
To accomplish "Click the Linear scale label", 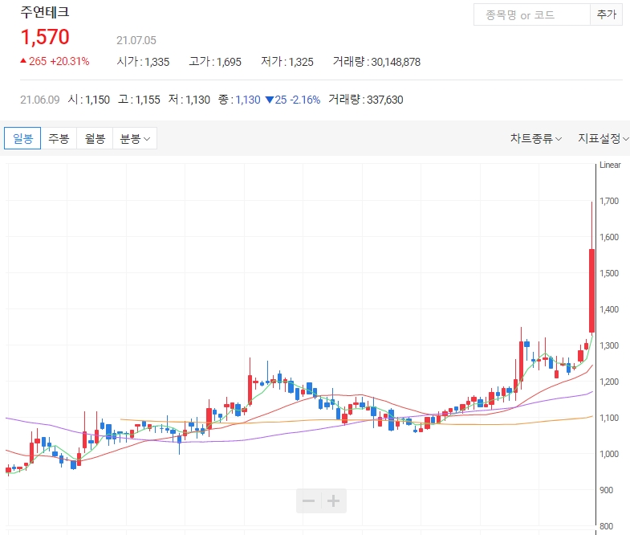I will click(610, 165).
